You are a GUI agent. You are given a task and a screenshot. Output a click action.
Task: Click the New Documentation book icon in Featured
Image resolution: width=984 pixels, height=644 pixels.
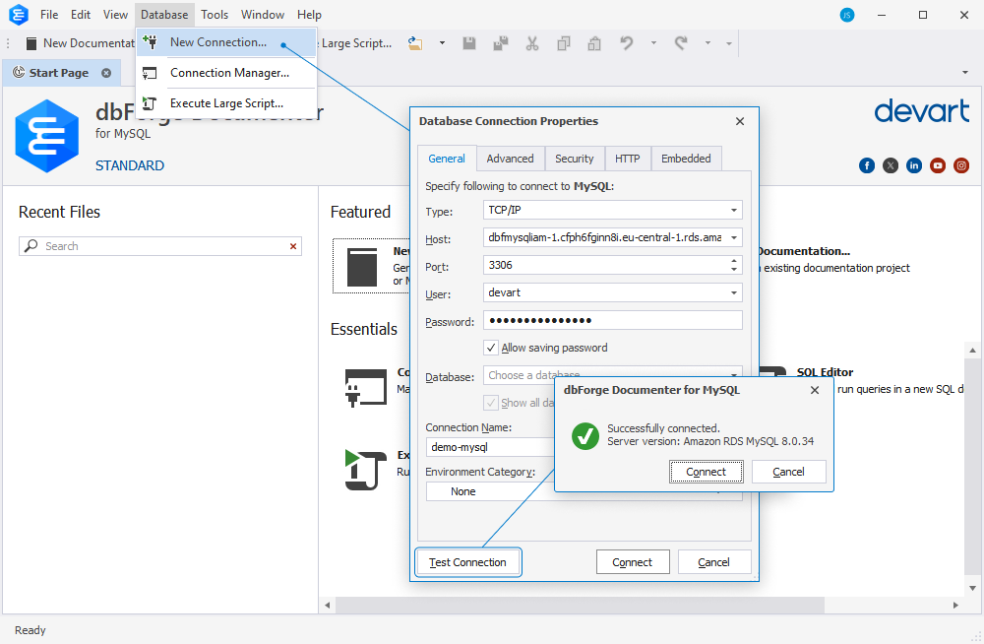tap(362, 267)
